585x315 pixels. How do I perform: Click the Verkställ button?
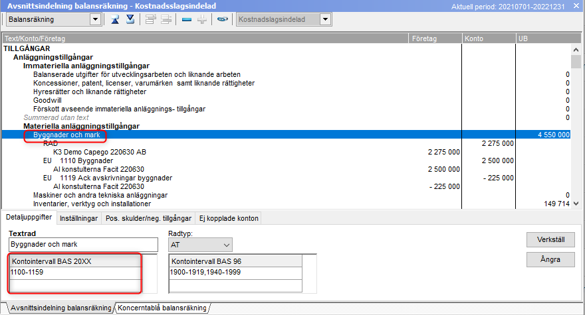click(x=550, y=240)
